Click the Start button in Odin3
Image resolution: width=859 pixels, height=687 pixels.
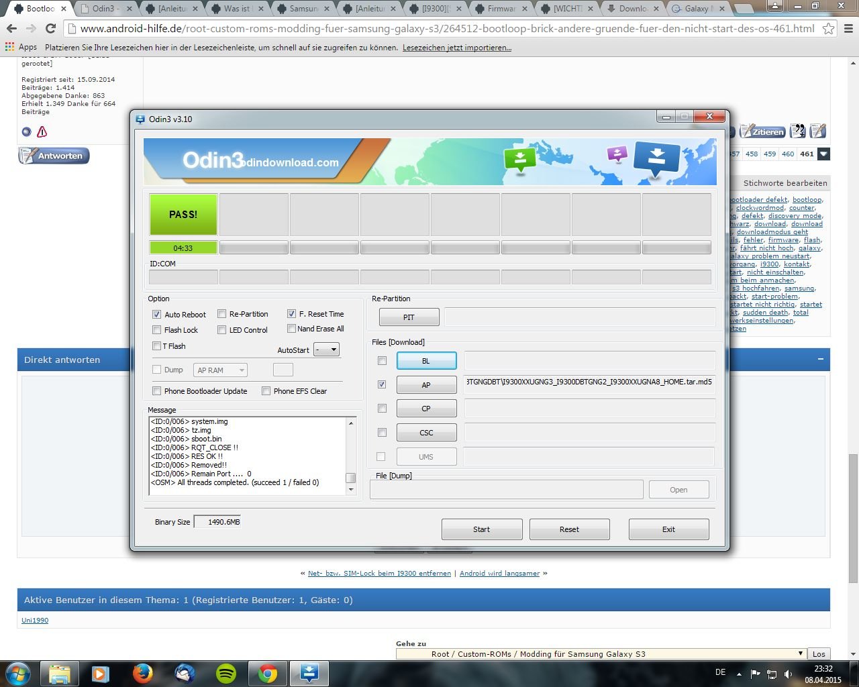coord(482,529)
